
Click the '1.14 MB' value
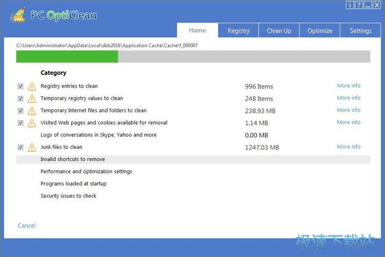[256, 123]
